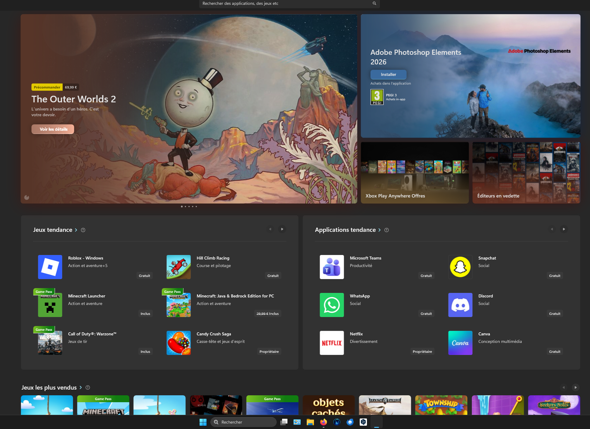This screenshot has height=429, width=590.
Task: Open the Windows Start menu
Action: click(x=203, y=422)
